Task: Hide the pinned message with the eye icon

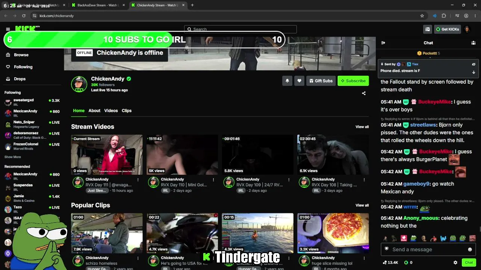Action: point(474,64)
